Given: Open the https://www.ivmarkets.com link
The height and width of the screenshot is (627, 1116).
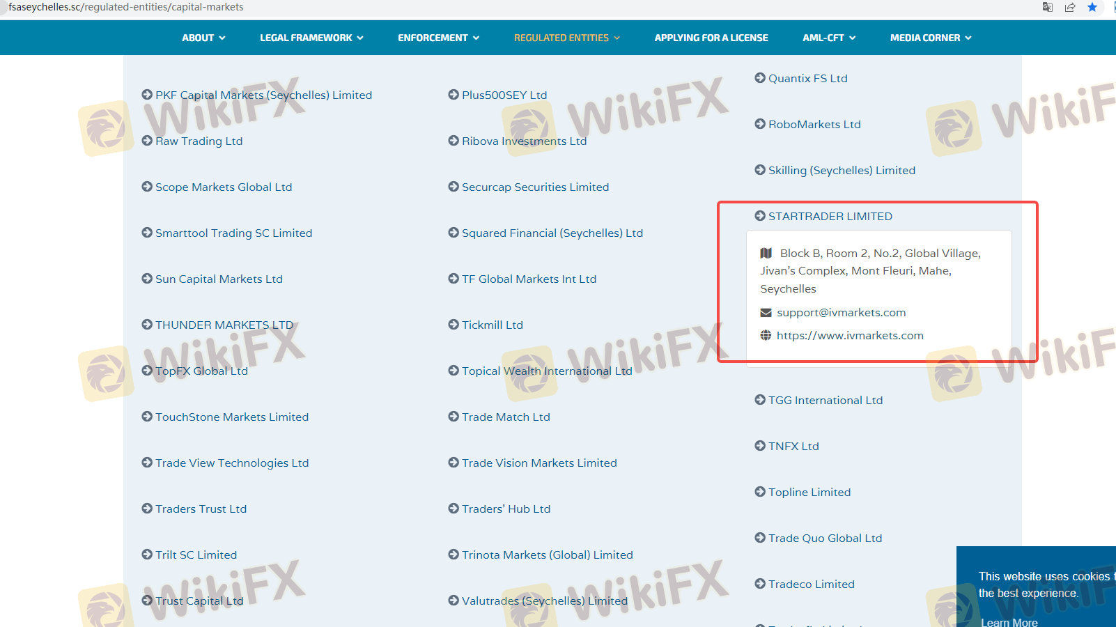Looking at the screenshot, I should click(x=850, y=335).
